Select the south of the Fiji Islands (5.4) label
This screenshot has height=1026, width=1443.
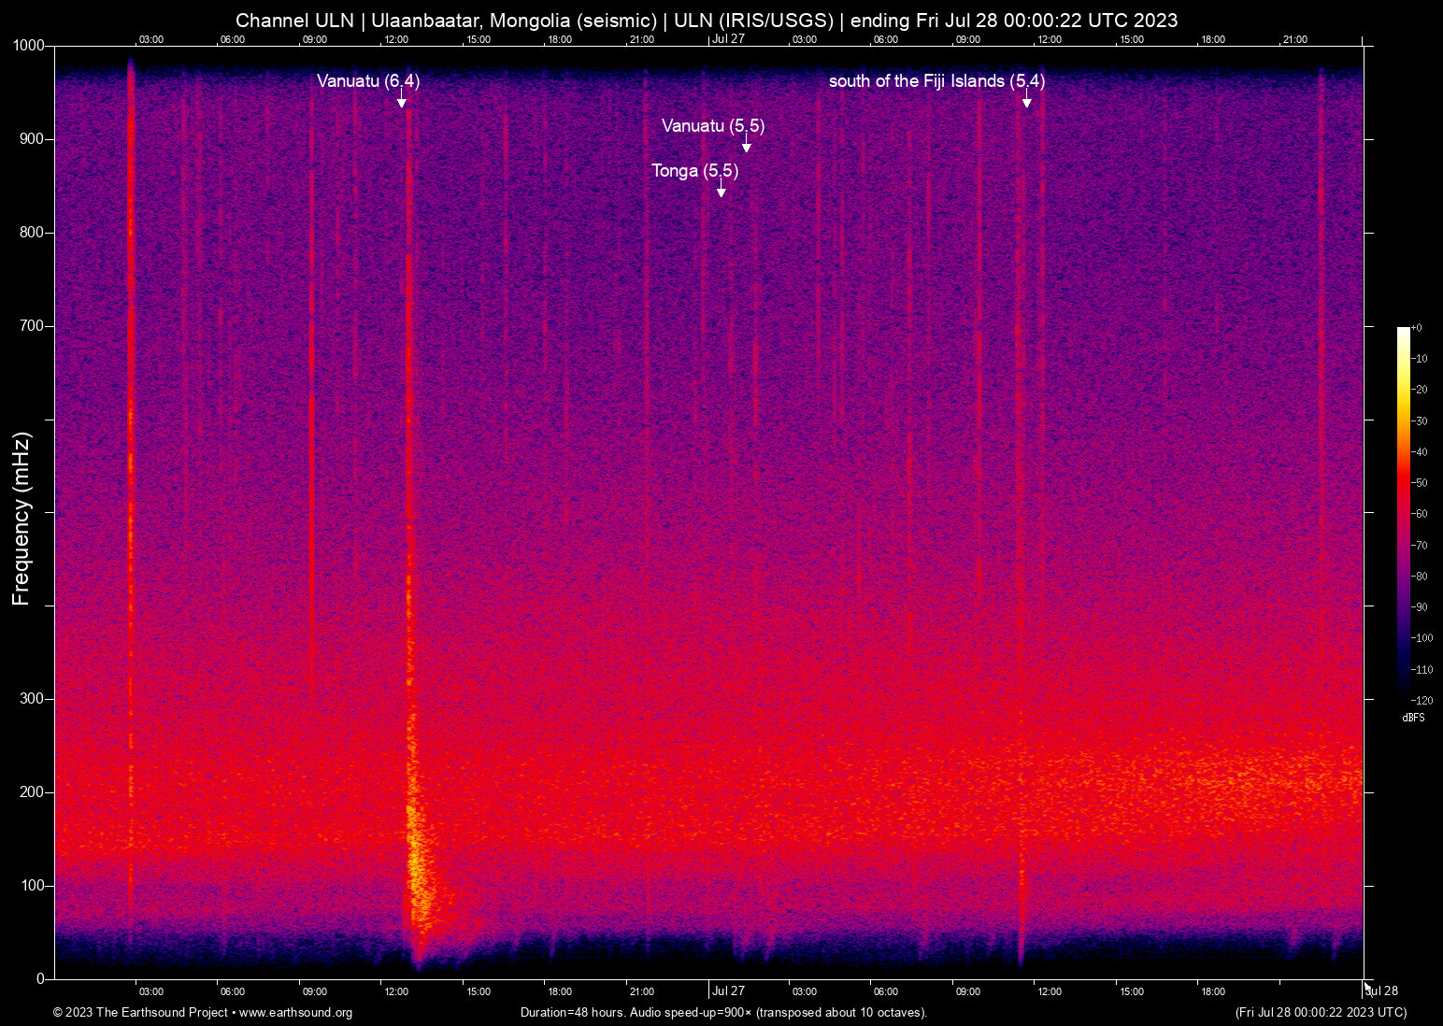936,81
